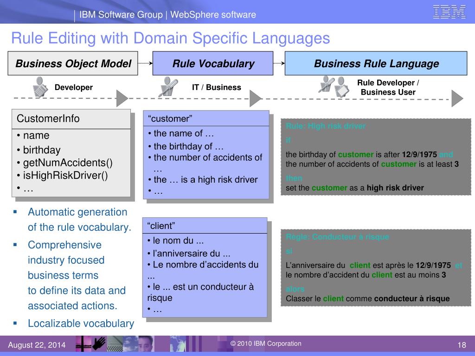475x356 pixels.
Task: Click the grey arrowhead after Business User
Action: (x=457, y=98)
